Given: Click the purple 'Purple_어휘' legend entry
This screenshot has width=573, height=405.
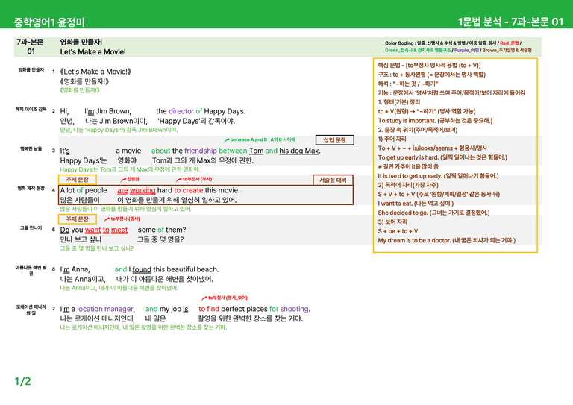Looking at the screenshot, I should tap(466, 51).
